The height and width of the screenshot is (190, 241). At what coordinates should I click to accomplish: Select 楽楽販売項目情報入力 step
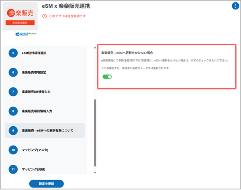[x=43, y=111]
